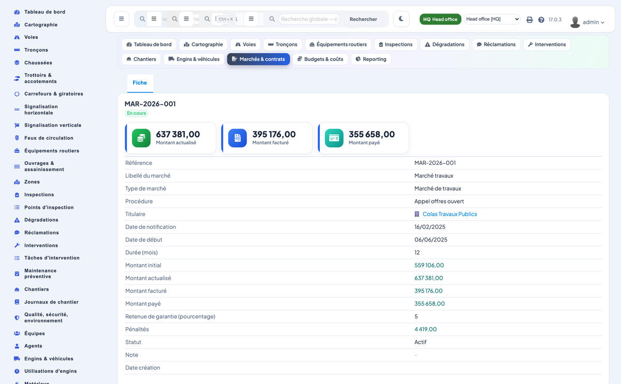Viewport: 621px width, 384px height.
Task: Click the Tableau de bord icon in the left sidebar
Action: [x=17, y=12]
